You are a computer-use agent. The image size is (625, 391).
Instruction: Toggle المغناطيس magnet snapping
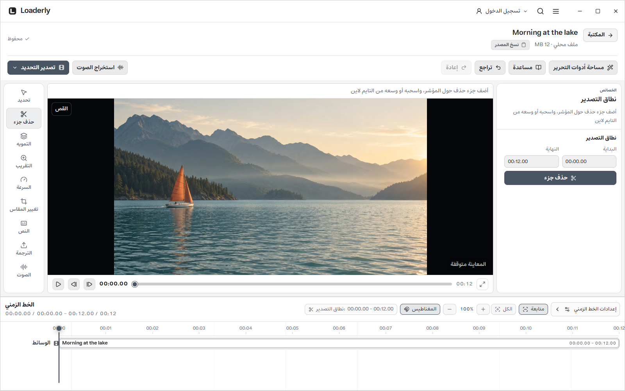tap(420, 309)
